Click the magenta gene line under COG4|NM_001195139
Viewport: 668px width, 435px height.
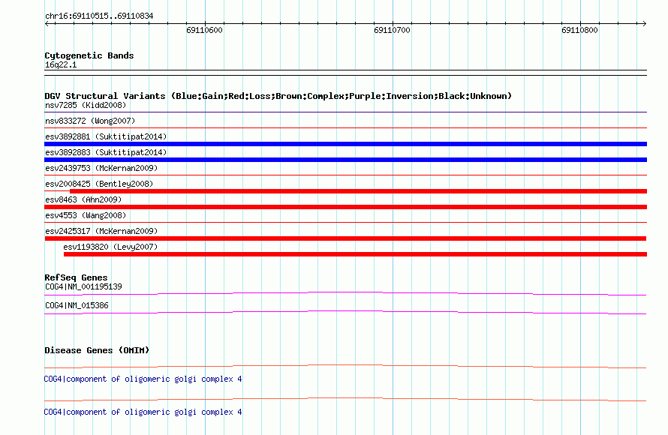(345, 293)
